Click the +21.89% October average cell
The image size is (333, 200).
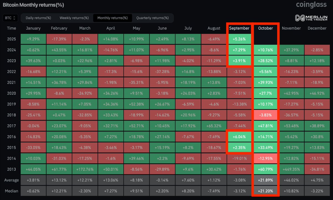(x=265, y=180)
